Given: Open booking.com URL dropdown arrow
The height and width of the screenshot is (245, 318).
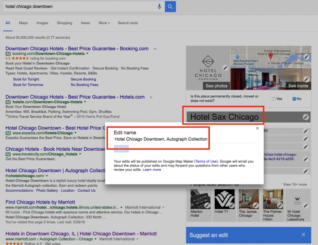Looking at the screenshot, I should click(87, 54).
